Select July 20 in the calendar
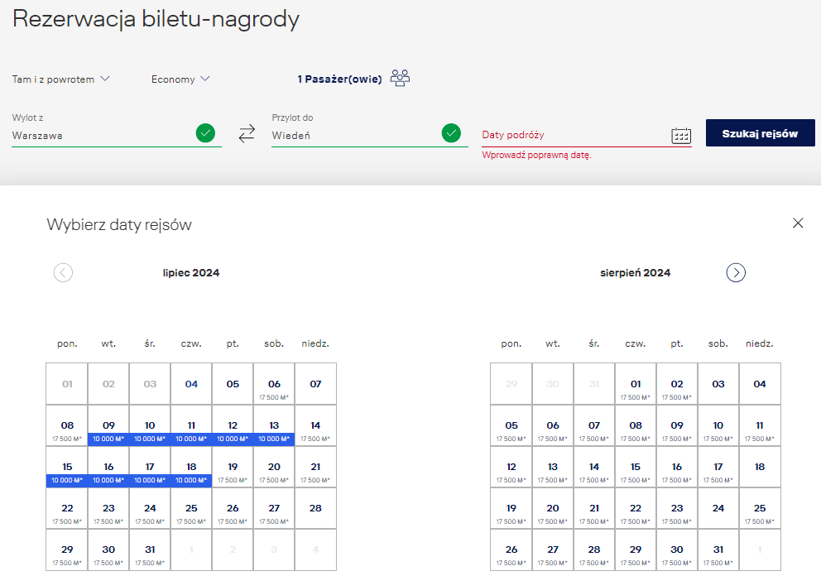This screenshot has width=821, height=576. [x=274, y=467]
